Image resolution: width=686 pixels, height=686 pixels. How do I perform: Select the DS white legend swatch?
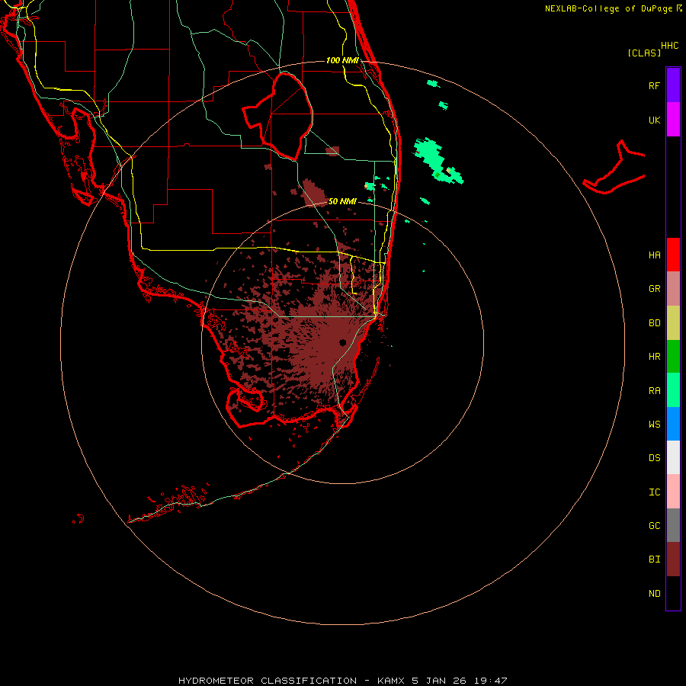pos(673,457)
